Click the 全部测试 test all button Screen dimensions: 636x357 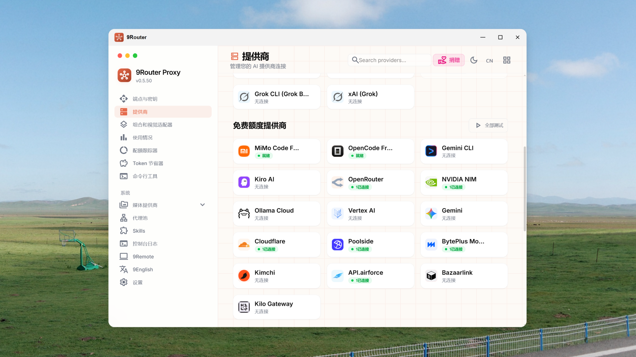coord(488,126)
